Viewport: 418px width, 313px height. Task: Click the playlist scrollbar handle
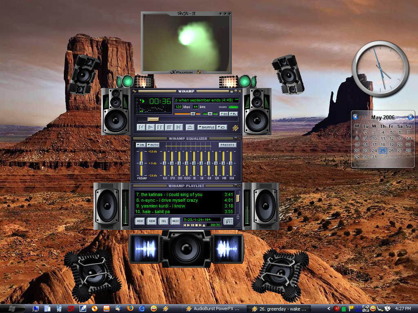coord(238,198)
